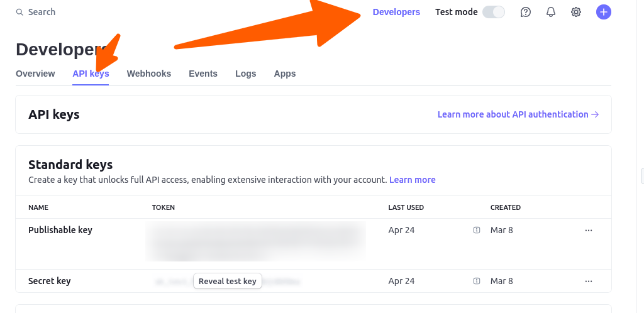The image size is (644, 313).
Task: Select the API keys tab
Action: pyautogui.click(x=91, y=74)
